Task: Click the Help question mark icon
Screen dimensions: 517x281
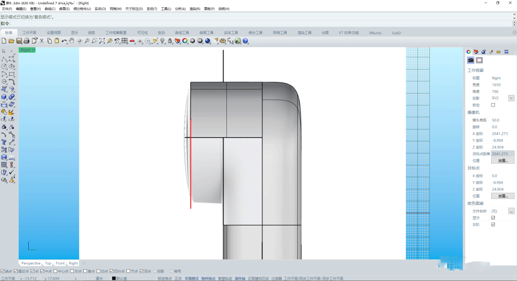Action: [246, 41]
